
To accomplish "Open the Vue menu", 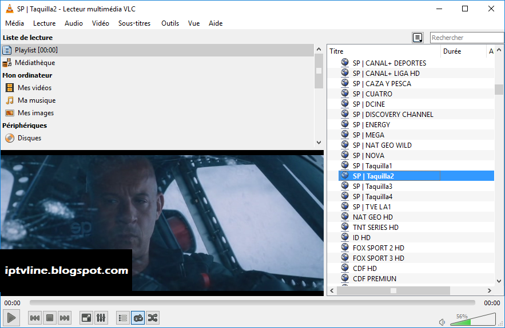I will 194,23.
